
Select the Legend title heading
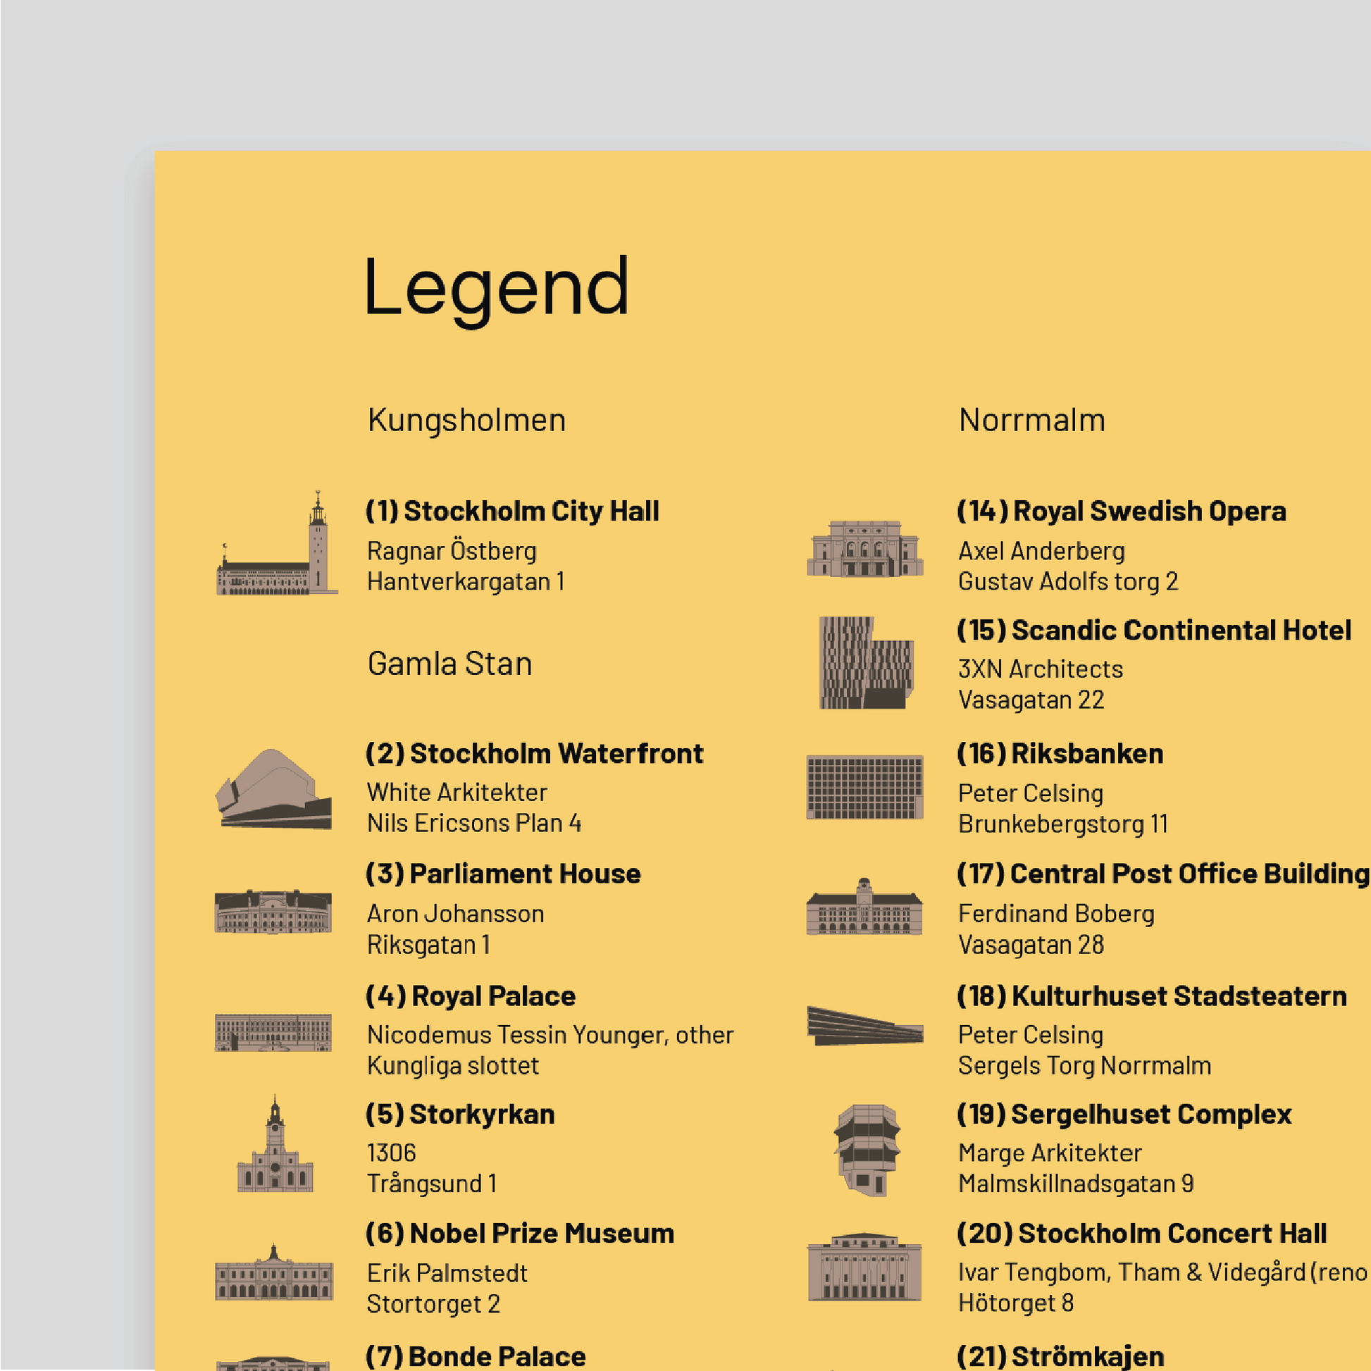click(496, 287)
